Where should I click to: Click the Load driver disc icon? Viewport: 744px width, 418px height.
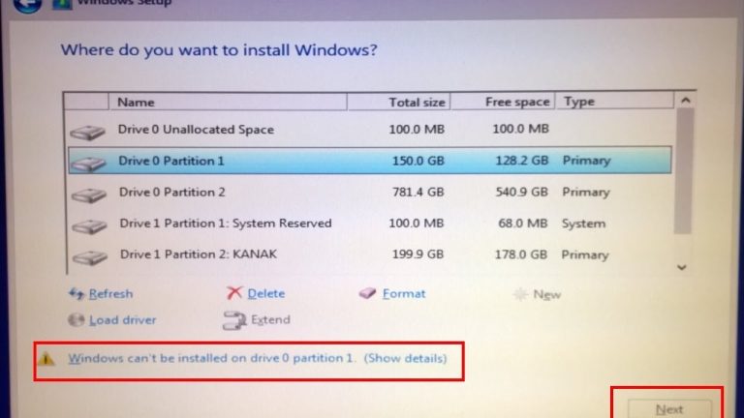(76, 320)
